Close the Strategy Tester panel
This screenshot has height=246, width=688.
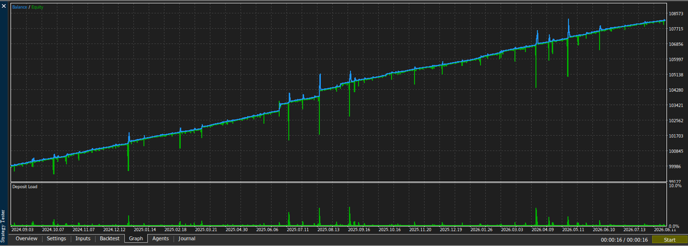pos(4,6)
